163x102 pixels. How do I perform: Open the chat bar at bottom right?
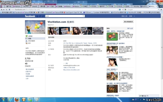click(x=149, y=96)
